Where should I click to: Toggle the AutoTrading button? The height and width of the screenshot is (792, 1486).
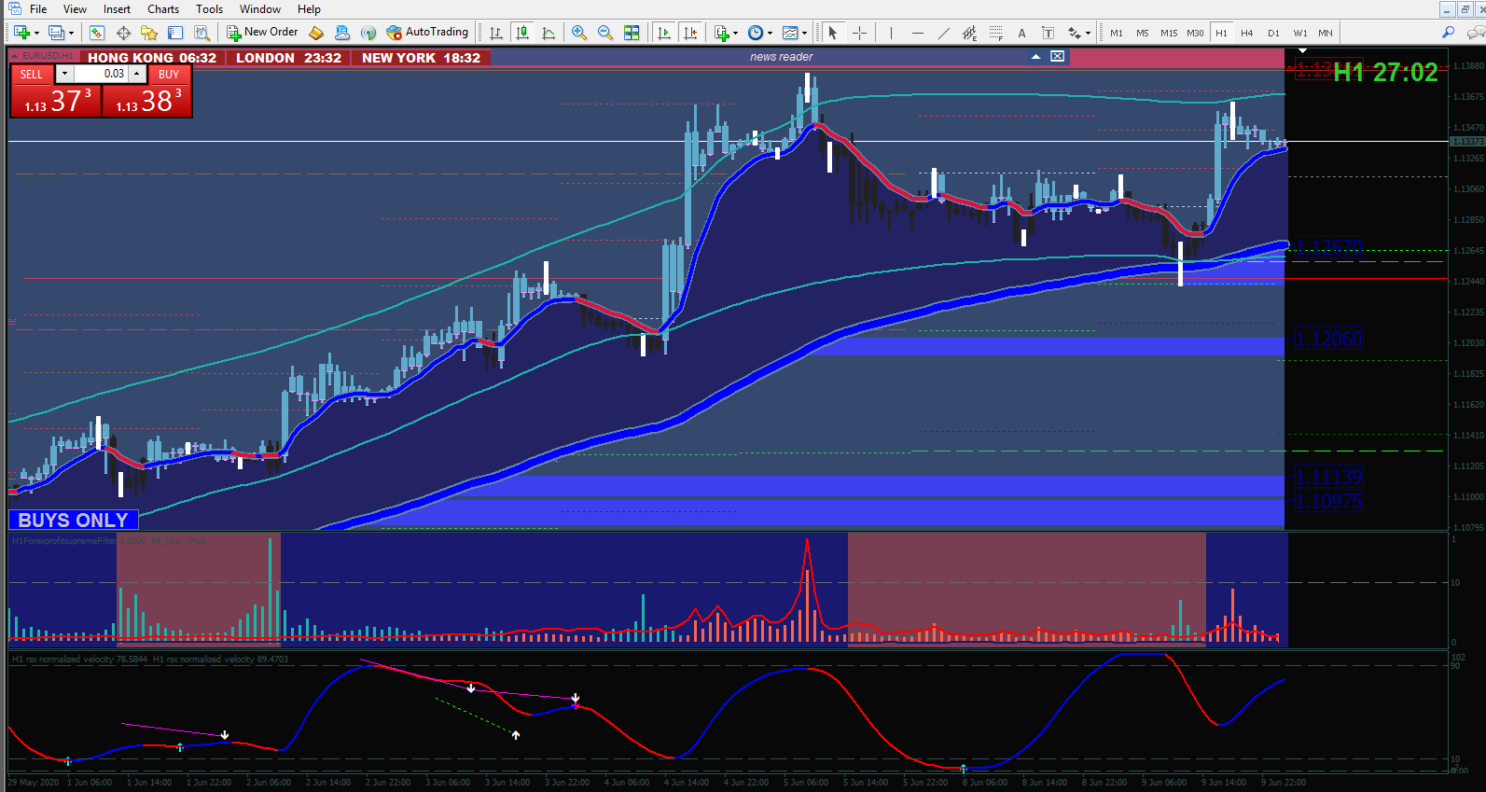(x=427, y=33)
